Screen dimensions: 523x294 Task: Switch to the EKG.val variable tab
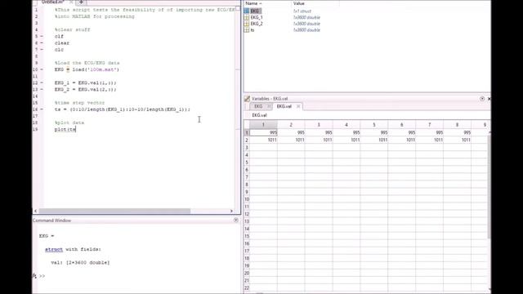pyautogui.click(x=284, y=106)
